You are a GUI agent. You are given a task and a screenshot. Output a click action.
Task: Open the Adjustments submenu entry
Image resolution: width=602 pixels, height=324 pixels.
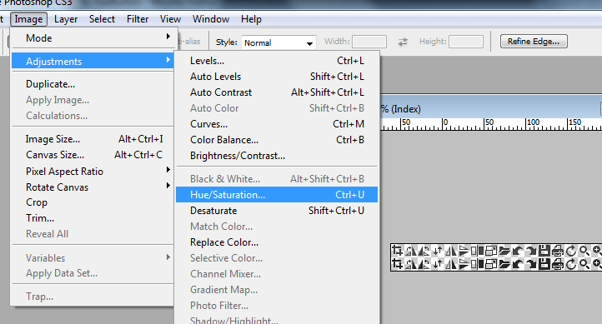tap(93, 61)
